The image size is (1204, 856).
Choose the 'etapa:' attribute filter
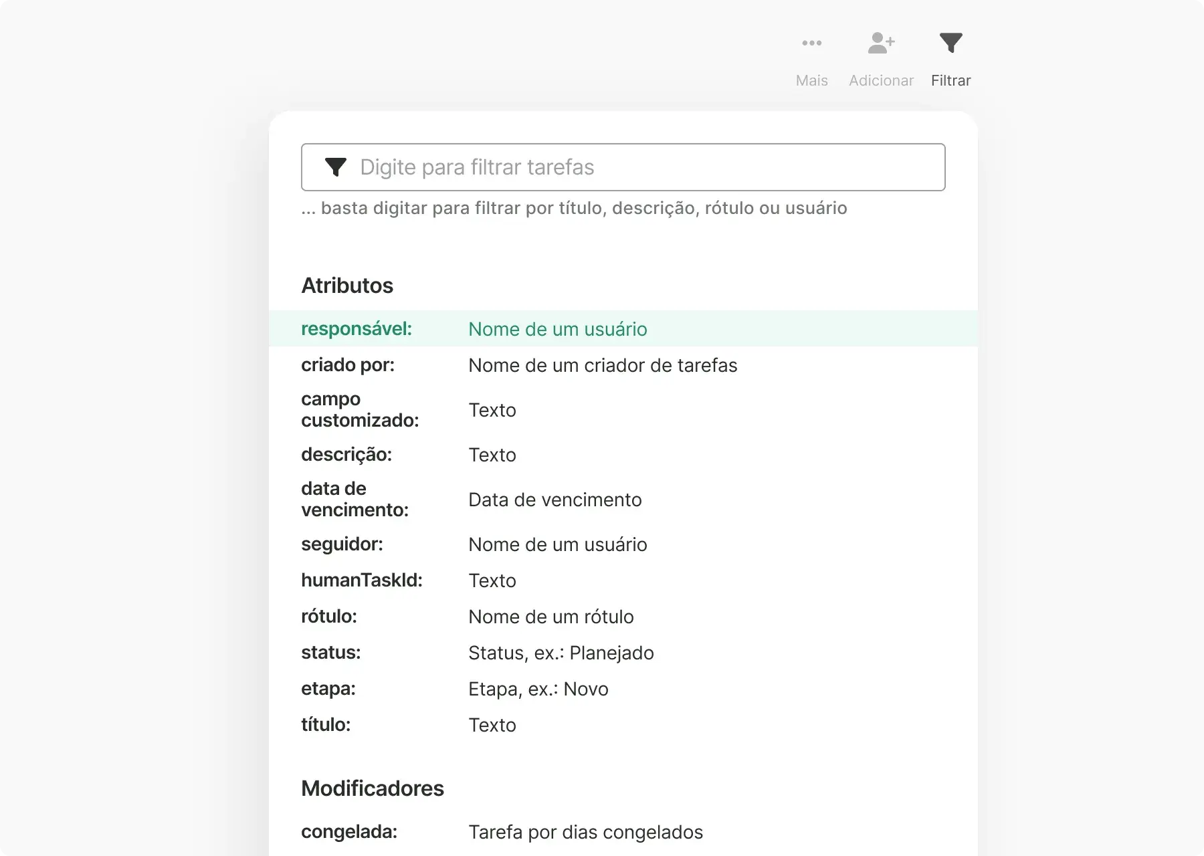[328, 689]
